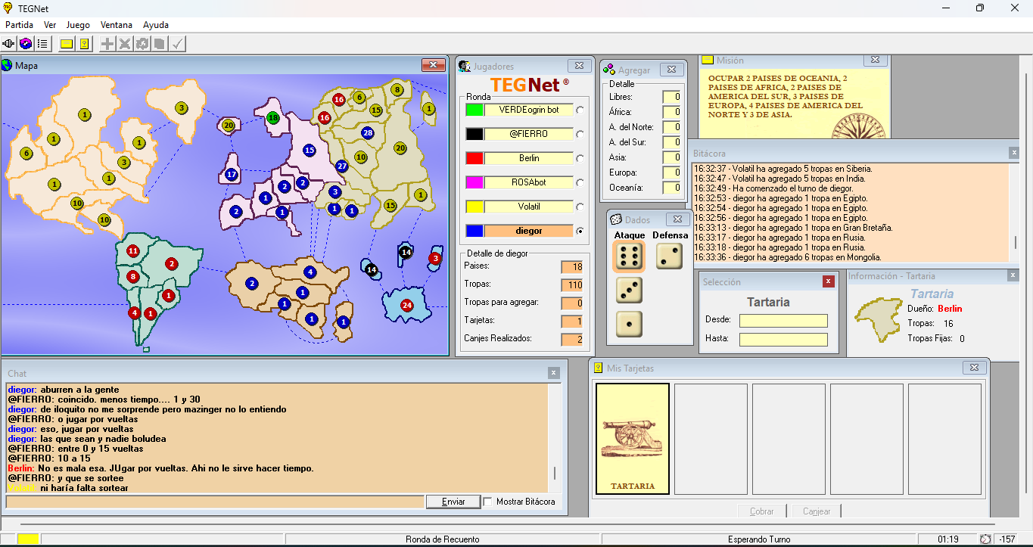Click the connect plug toolbar icon
This screenshot has width=1033, height=547.
(x=9, y=44)
